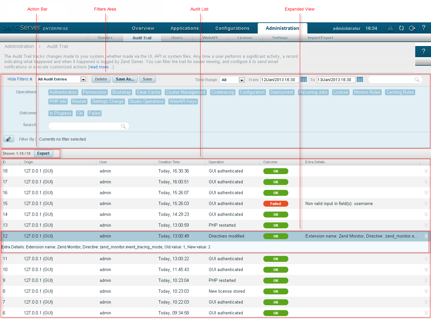Click the Save As... button
The height and width of the screenshot is (319, 431).
coord(125,79)
